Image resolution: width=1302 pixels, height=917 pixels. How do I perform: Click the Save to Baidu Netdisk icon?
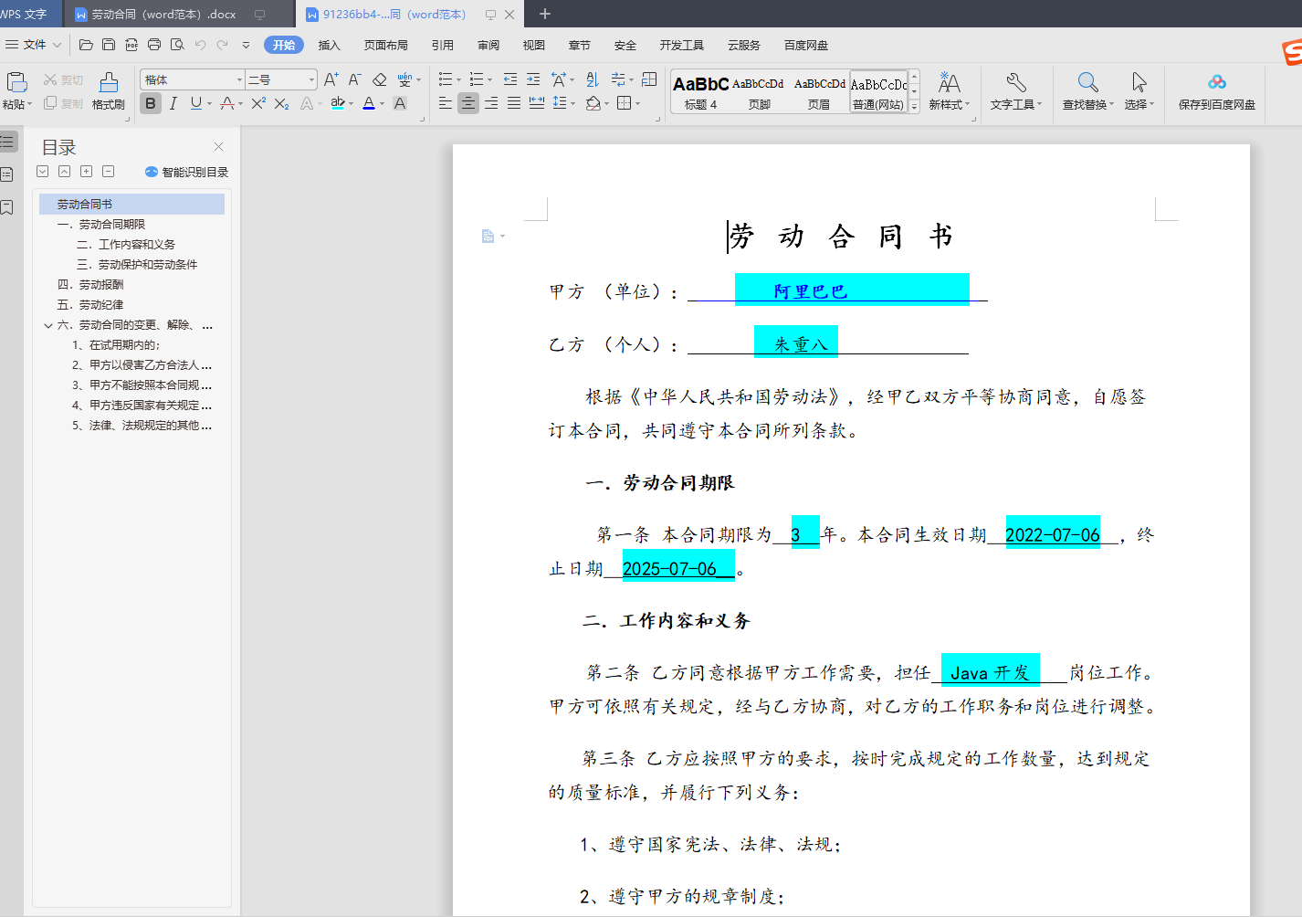[x=1216, y=83]
